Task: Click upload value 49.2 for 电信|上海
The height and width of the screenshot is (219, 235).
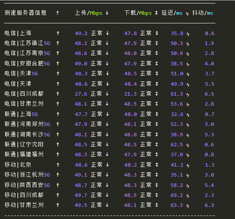Action: tap(81, 33)
